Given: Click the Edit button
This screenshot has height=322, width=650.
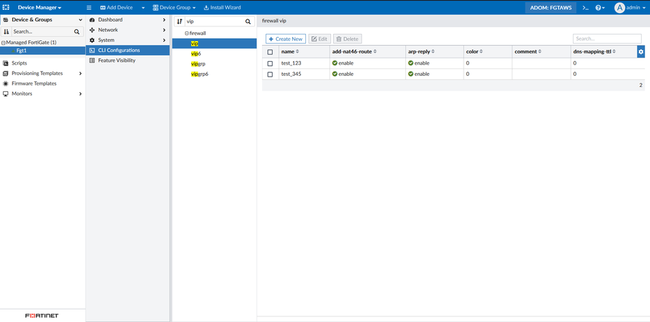Looking at the screenshot, I should [x=319, y=39].
